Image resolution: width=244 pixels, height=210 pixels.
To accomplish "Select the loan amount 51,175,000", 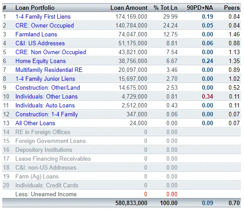I will (x=133, y=43).
